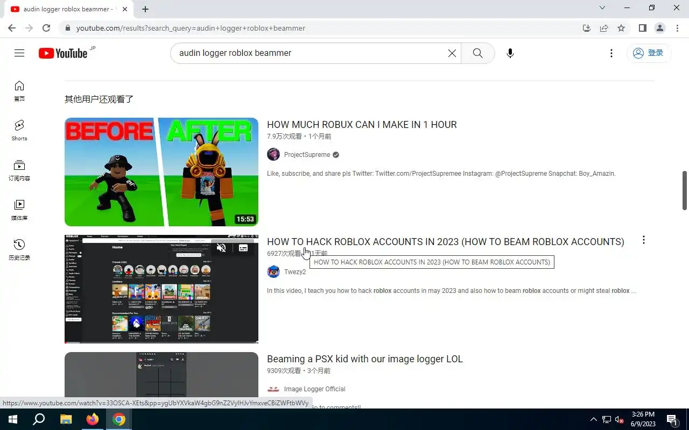The height and width of the screenshot is (430, 689).
Task: Open HOW MUCH ROBUX CAN I MAKE title
Action: click(362, 125)
